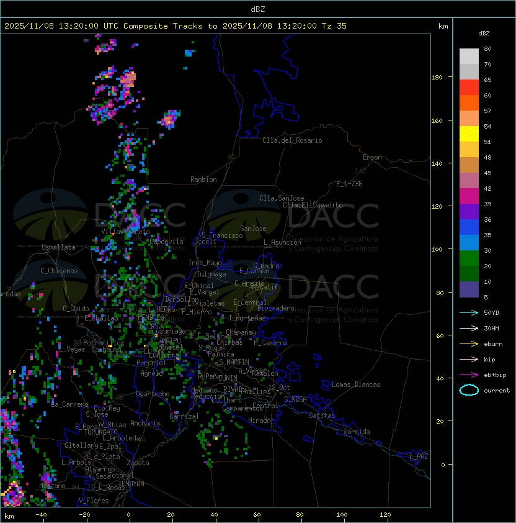Click the Divisadero label

(x=276, y=308)
